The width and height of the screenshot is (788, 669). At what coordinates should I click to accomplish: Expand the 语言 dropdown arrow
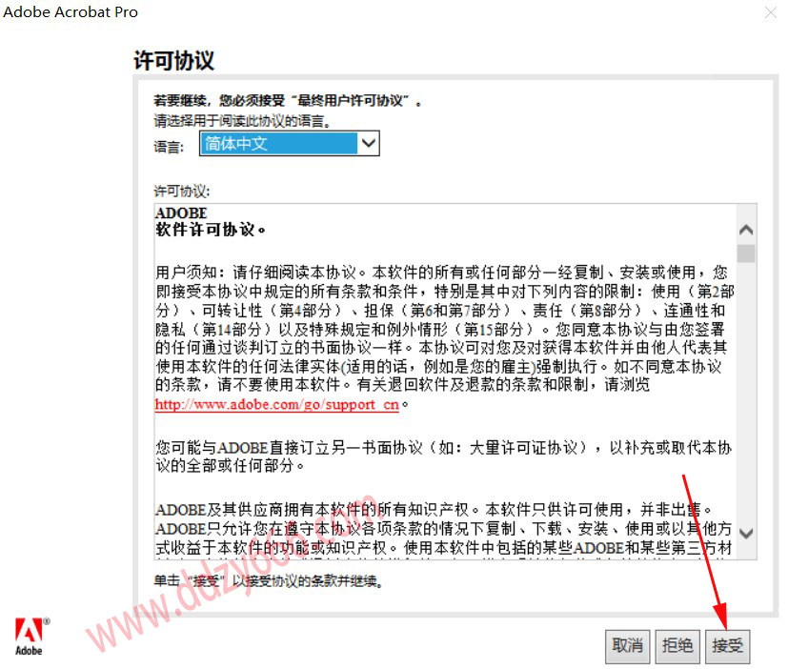click(369, 143)
